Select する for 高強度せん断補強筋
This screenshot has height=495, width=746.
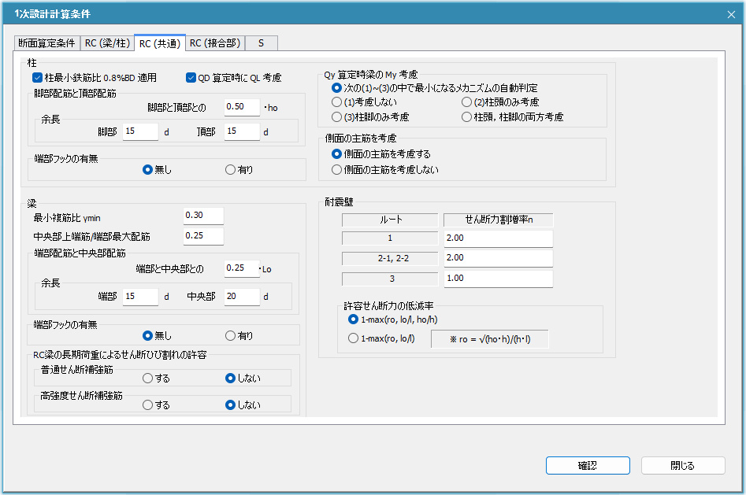coord(156,404)
